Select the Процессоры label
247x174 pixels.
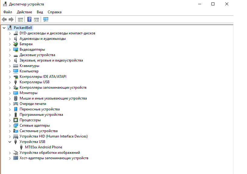pyautogui.click(x=30, y=120)
